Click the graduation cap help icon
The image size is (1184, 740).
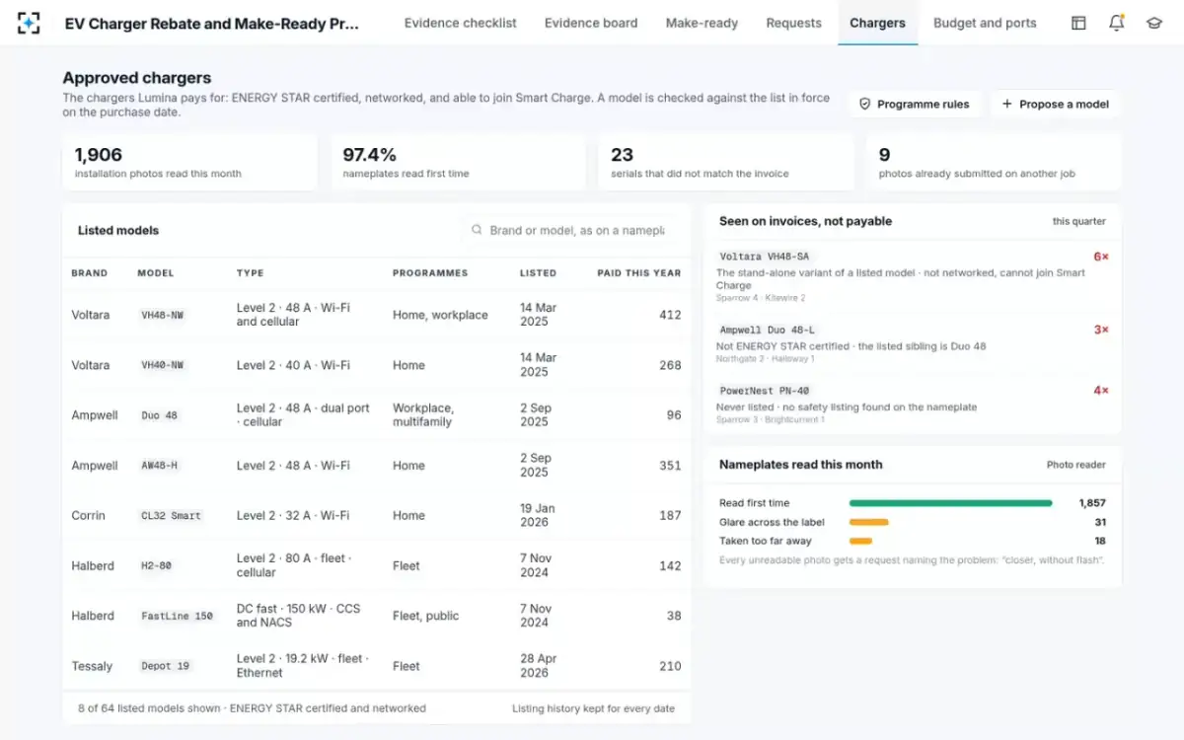(1153, 23)
